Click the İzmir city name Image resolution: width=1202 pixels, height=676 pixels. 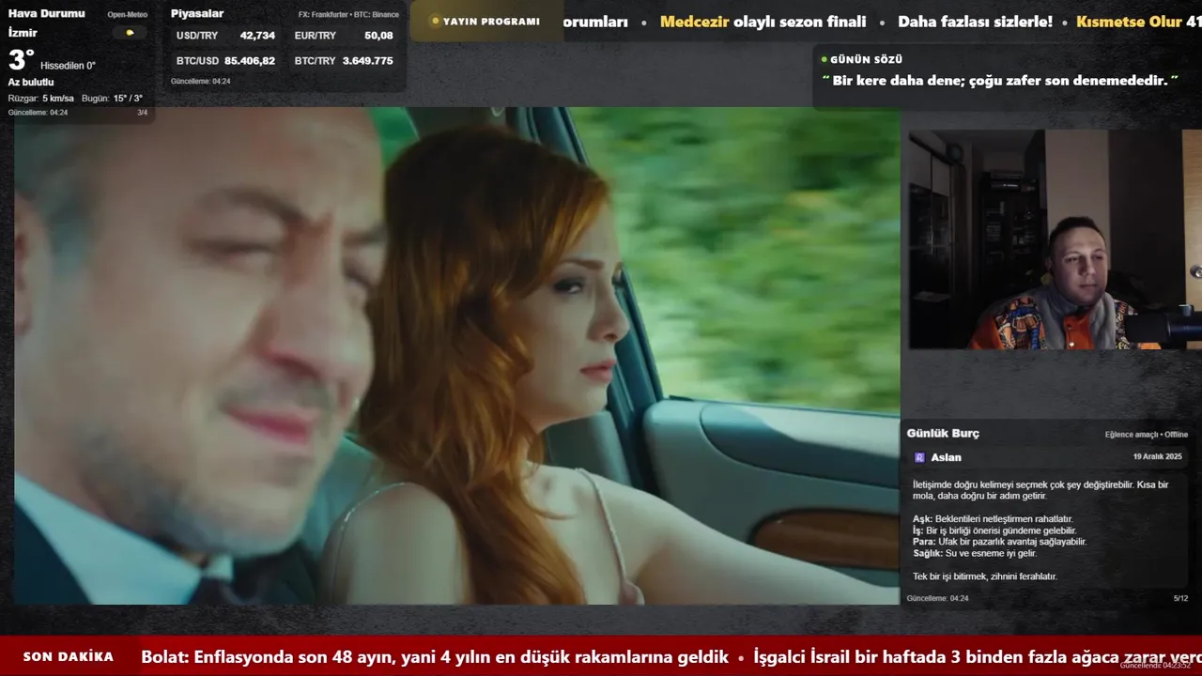click(x=23, y=33)
